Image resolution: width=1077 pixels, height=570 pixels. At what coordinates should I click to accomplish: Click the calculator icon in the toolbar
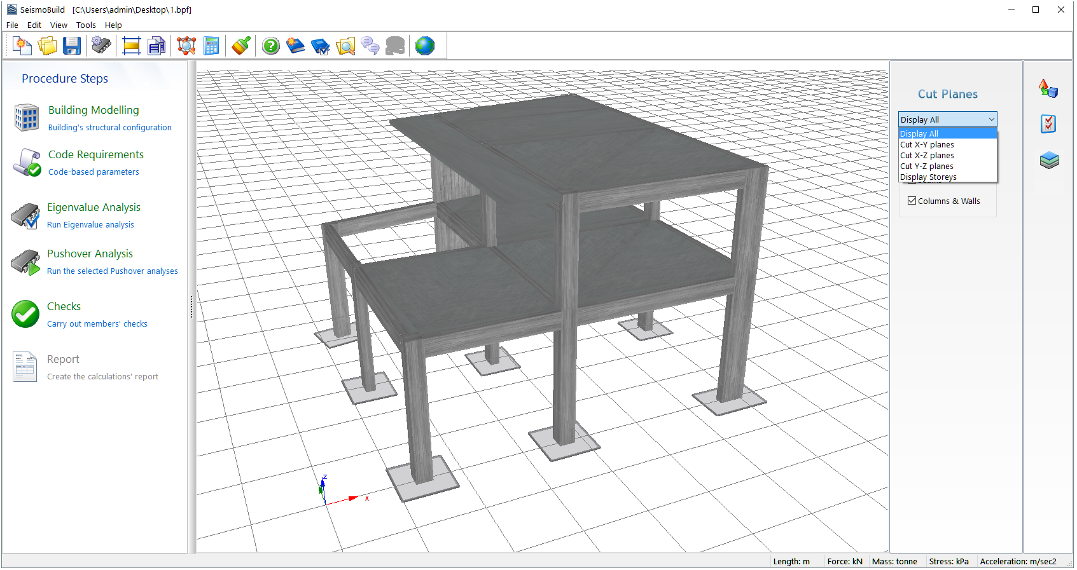coord(211,46)
